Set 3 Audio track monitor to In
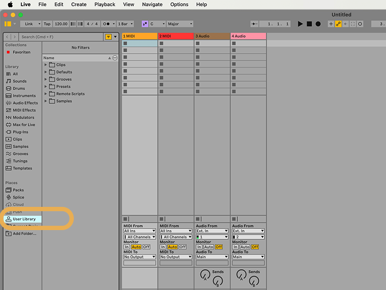The image size is (386, 290). coord(199,247)
